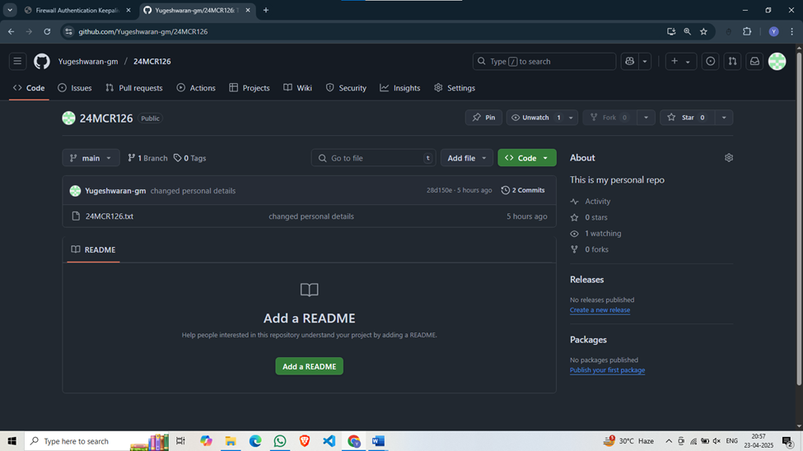Open the Yugeshwaran-gm owner breadcrumb link
The width and height of the screenshot is (803, 451).
click(88, 62)
